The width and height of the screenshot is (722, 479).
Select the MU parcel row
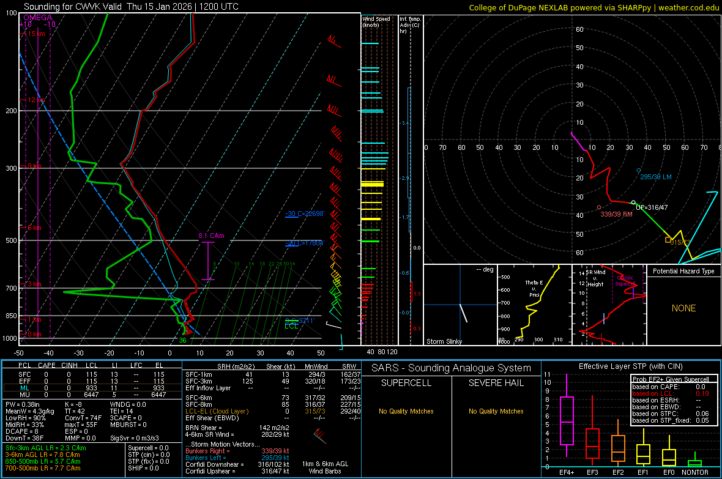click(x=92, y=394)
